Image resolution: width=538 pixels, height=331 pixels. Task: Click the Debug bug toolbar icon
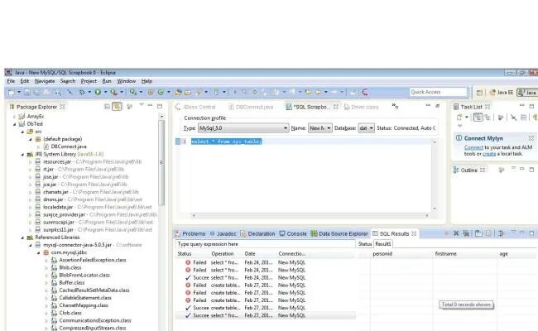tap(82, 92)
